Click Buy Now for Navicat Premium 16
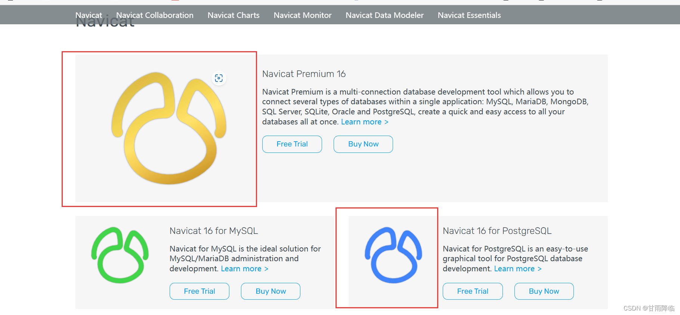 (363, 144)
